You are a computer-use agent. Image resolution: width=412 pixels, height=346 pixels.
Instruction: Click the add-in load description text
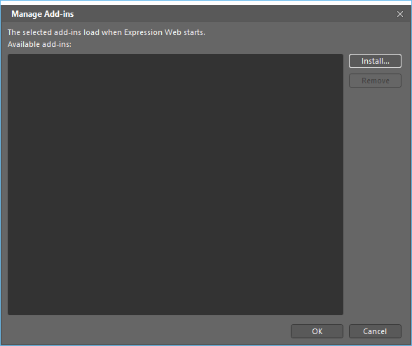pyautogui.click(x=107, y=32)
